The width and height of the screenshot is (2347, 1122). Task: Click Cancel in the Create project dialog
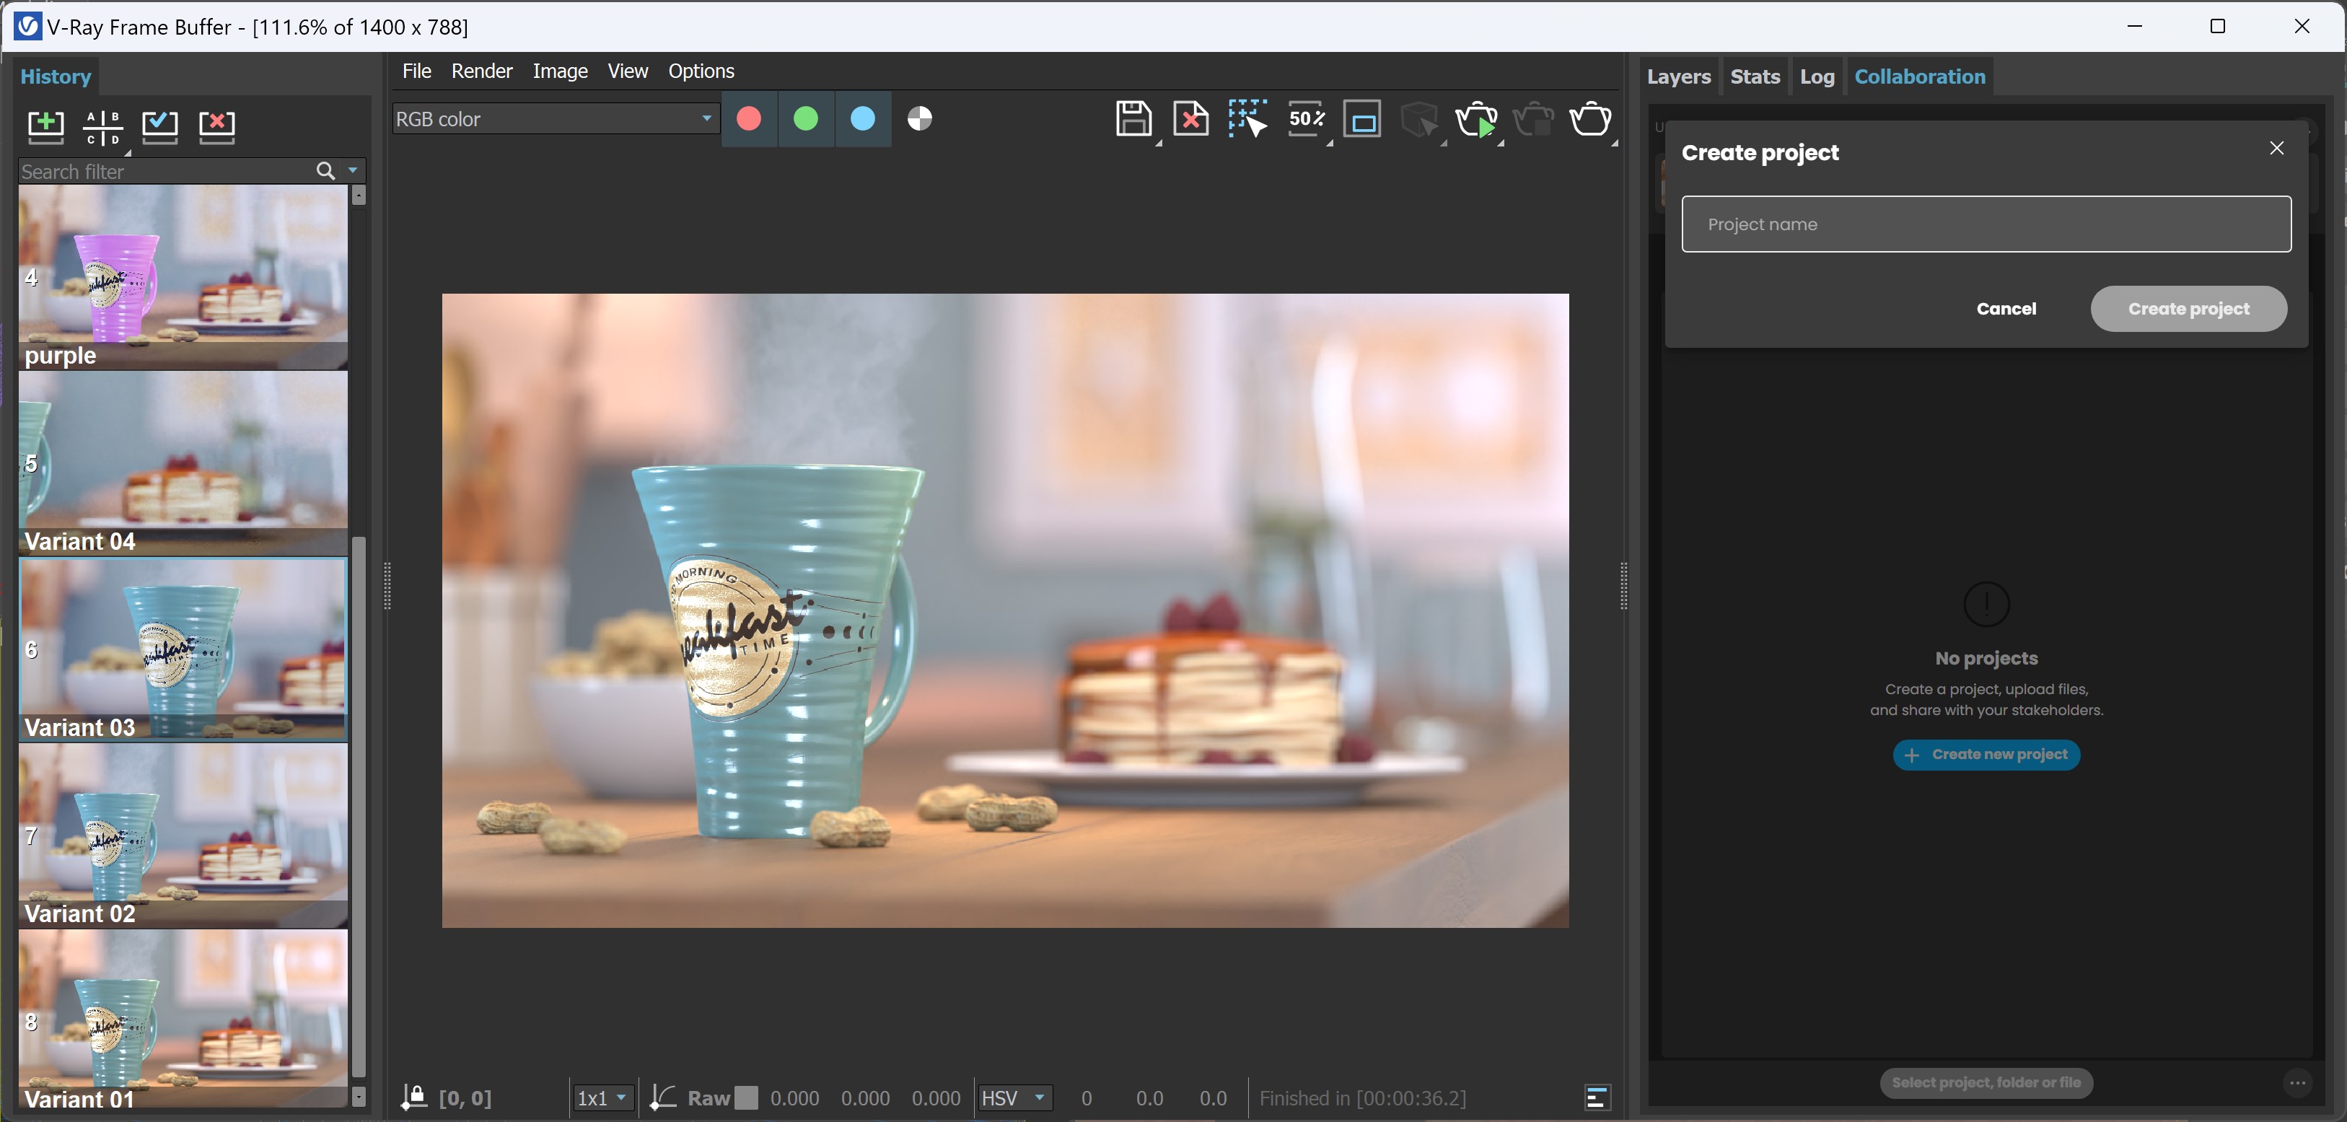click(x=2006, y=308)
